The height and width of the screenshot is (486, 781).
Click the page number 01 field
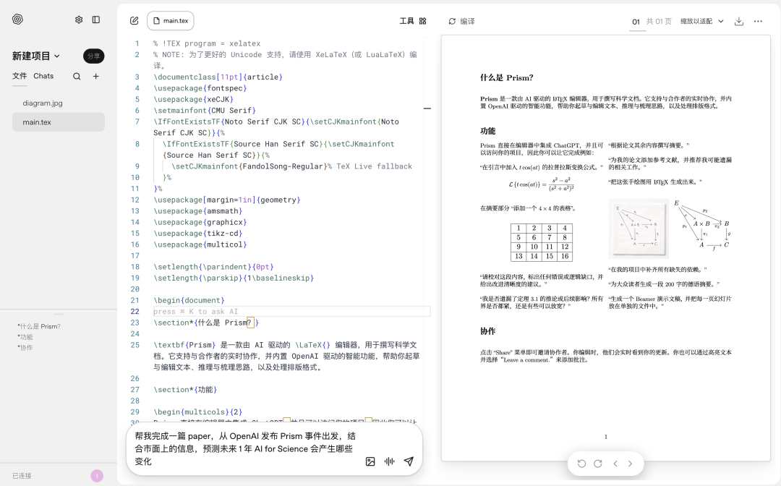(x=636, y=22)
